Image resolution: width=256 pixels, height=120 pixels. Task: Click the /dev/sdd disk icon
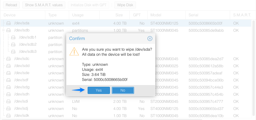click(8, 66)
